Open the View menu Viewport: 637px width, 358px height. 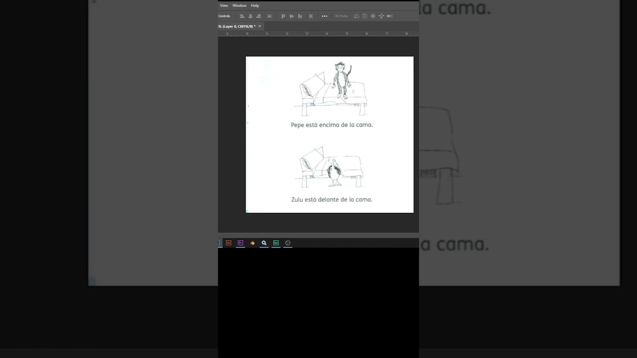224,5
